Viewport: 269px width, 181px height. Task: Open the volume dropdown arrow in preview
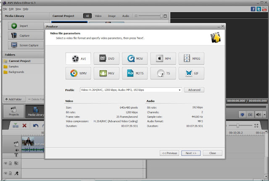[x=264, y=114]
